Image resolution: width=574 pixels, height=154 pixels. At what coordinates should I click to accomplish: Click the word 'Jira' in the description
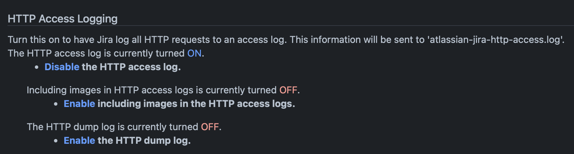105,40
